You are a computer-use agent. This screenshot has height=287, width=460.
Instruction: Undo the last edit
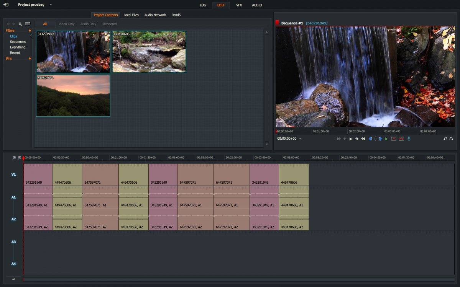(445, 139)
